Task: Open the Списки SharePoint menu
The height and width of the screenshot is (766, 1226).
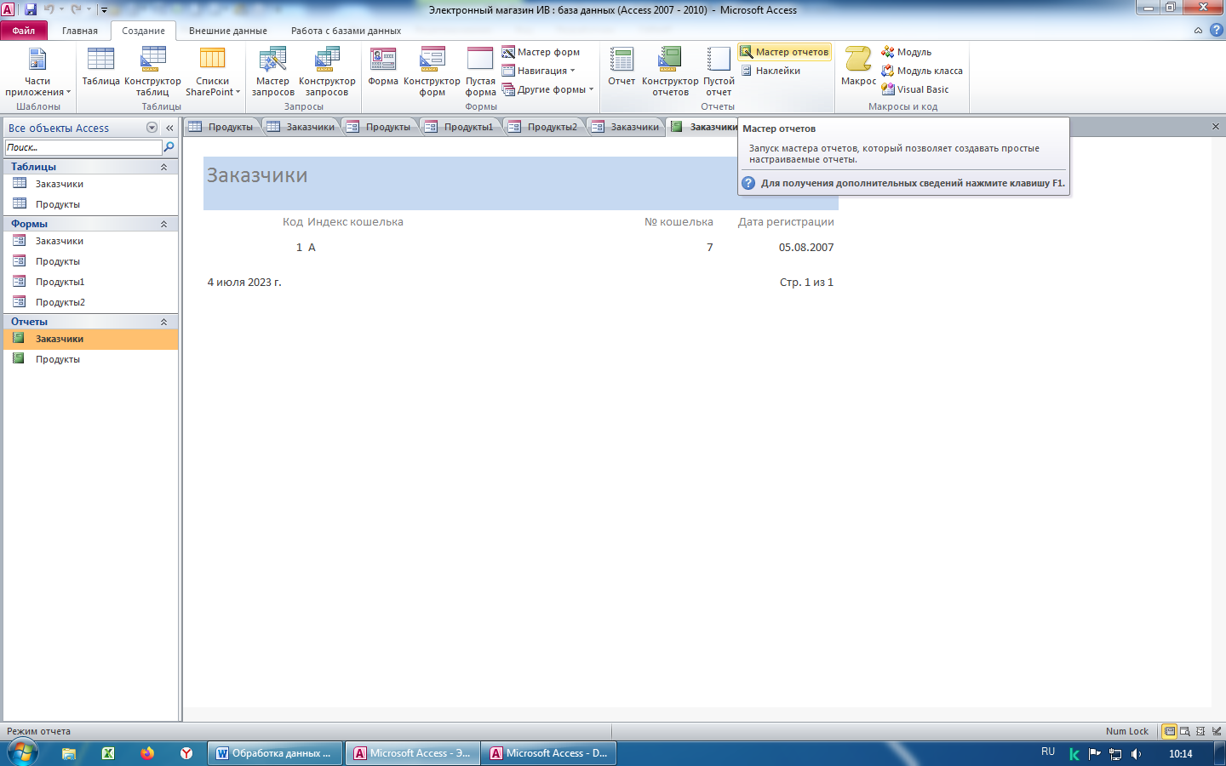Action: (212, 71)
